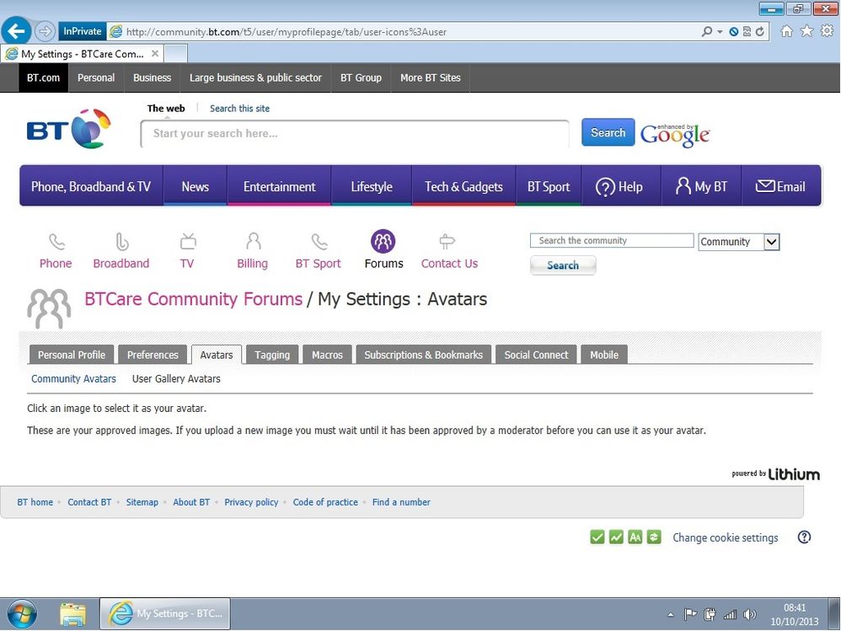The height and width of the screenshot is (631, 841).
Task: Click the volume speaker tray icon
Action: click(x=750, y=614)
